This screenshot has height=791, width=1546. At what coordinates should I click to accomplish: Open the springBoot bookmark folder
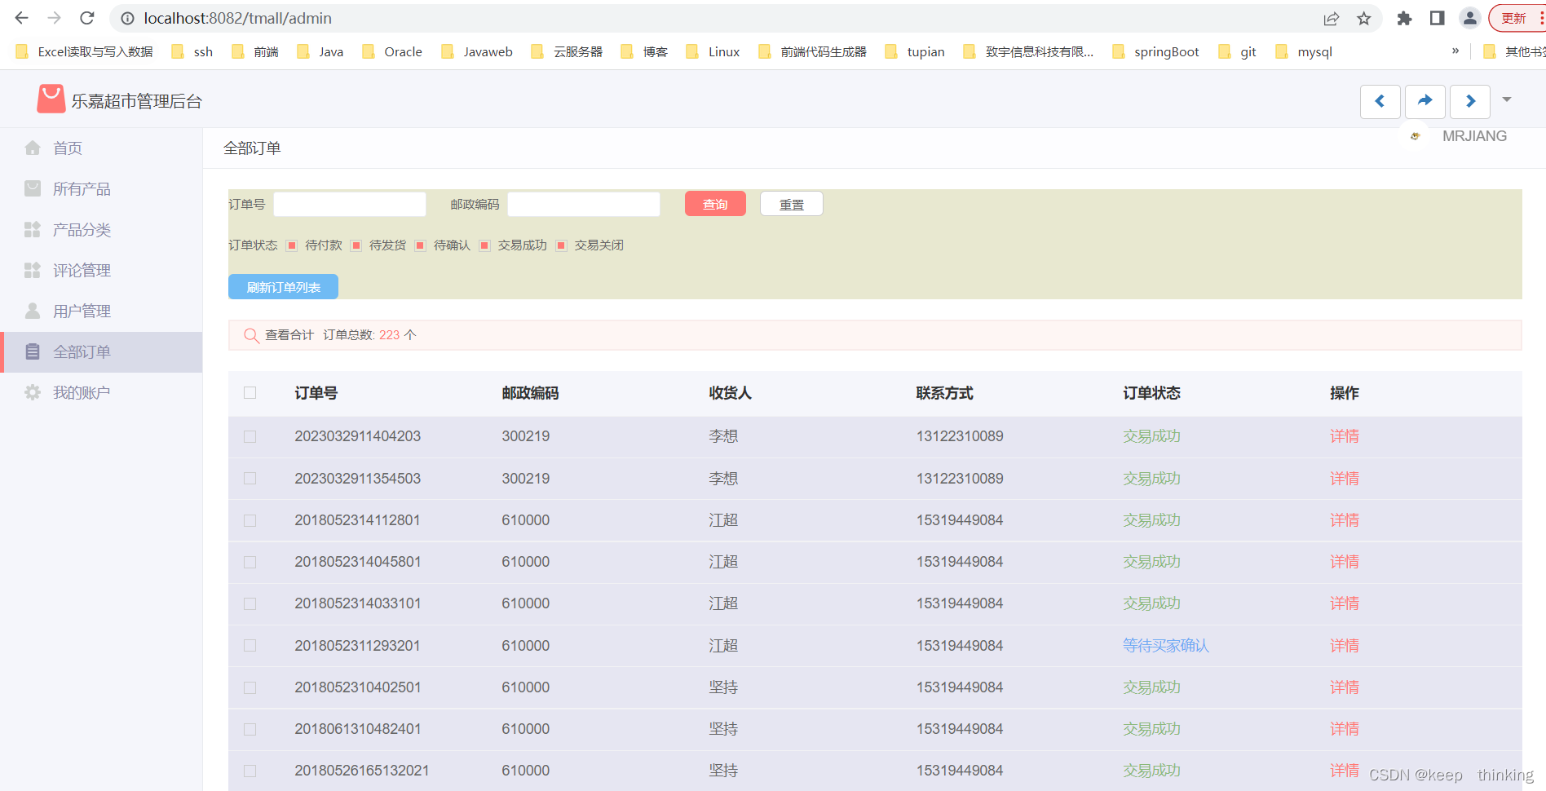1155,51
